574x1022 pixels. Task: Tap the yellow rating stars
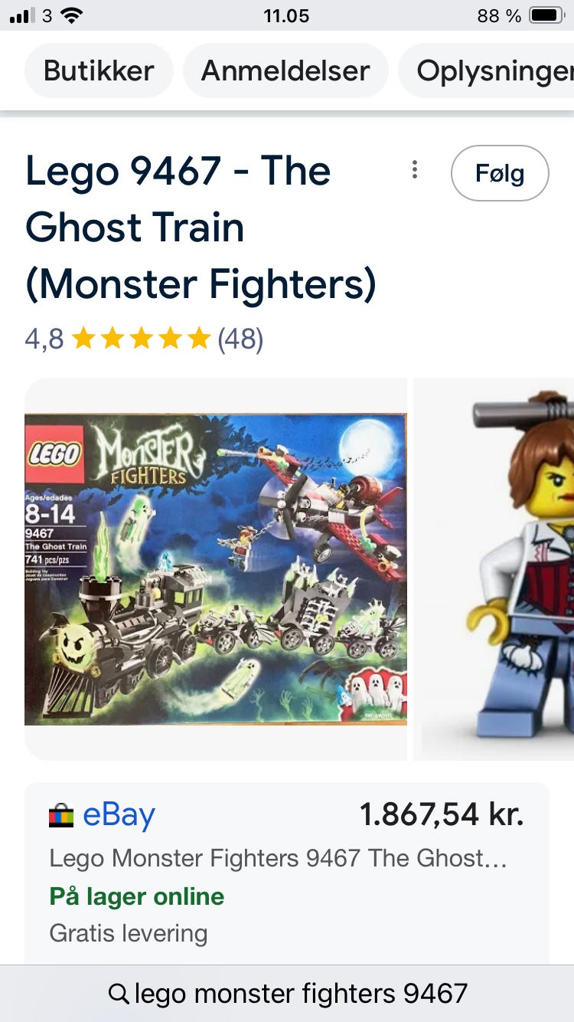tap(140, 339)
